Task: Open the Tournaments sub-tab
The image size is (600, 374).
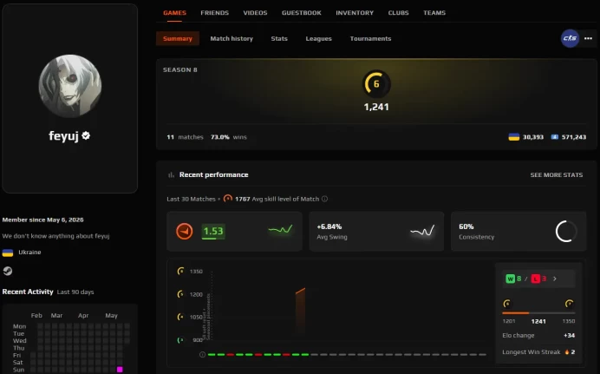Action: tap(370, 38)
